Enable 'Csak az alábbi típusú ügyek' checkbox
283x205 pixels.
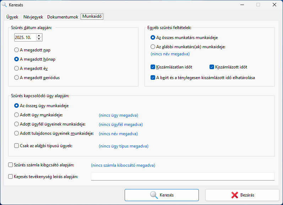click(x=17, y=145)
